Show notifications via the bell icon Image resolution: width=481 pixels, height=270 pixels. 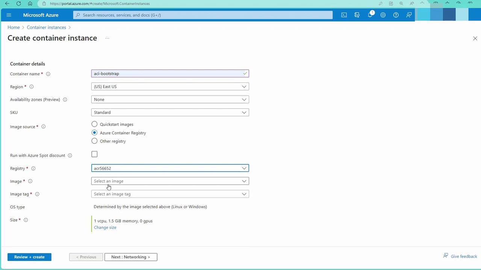click(370, 15)
